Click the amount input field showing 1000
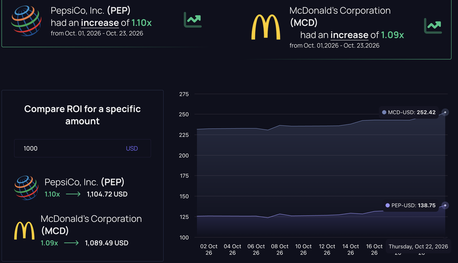Image resolution: width=458 pixels, height=263 pixels. [x=82, y=148]
